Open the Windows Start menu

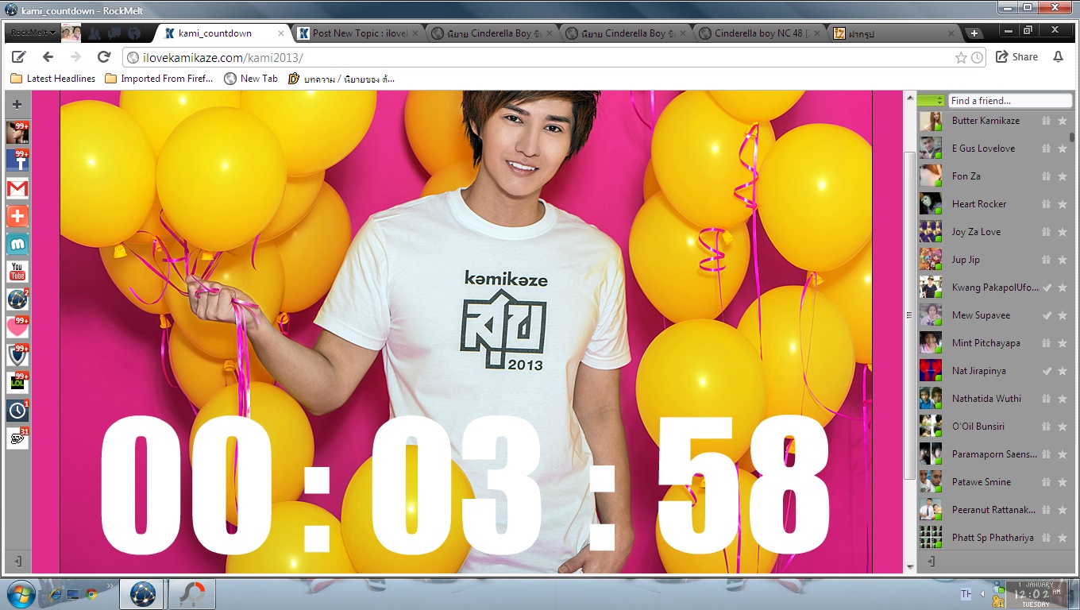tap(21, 594)
